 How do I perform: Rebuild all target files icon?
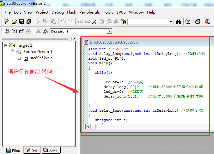[x=21, y=31]
